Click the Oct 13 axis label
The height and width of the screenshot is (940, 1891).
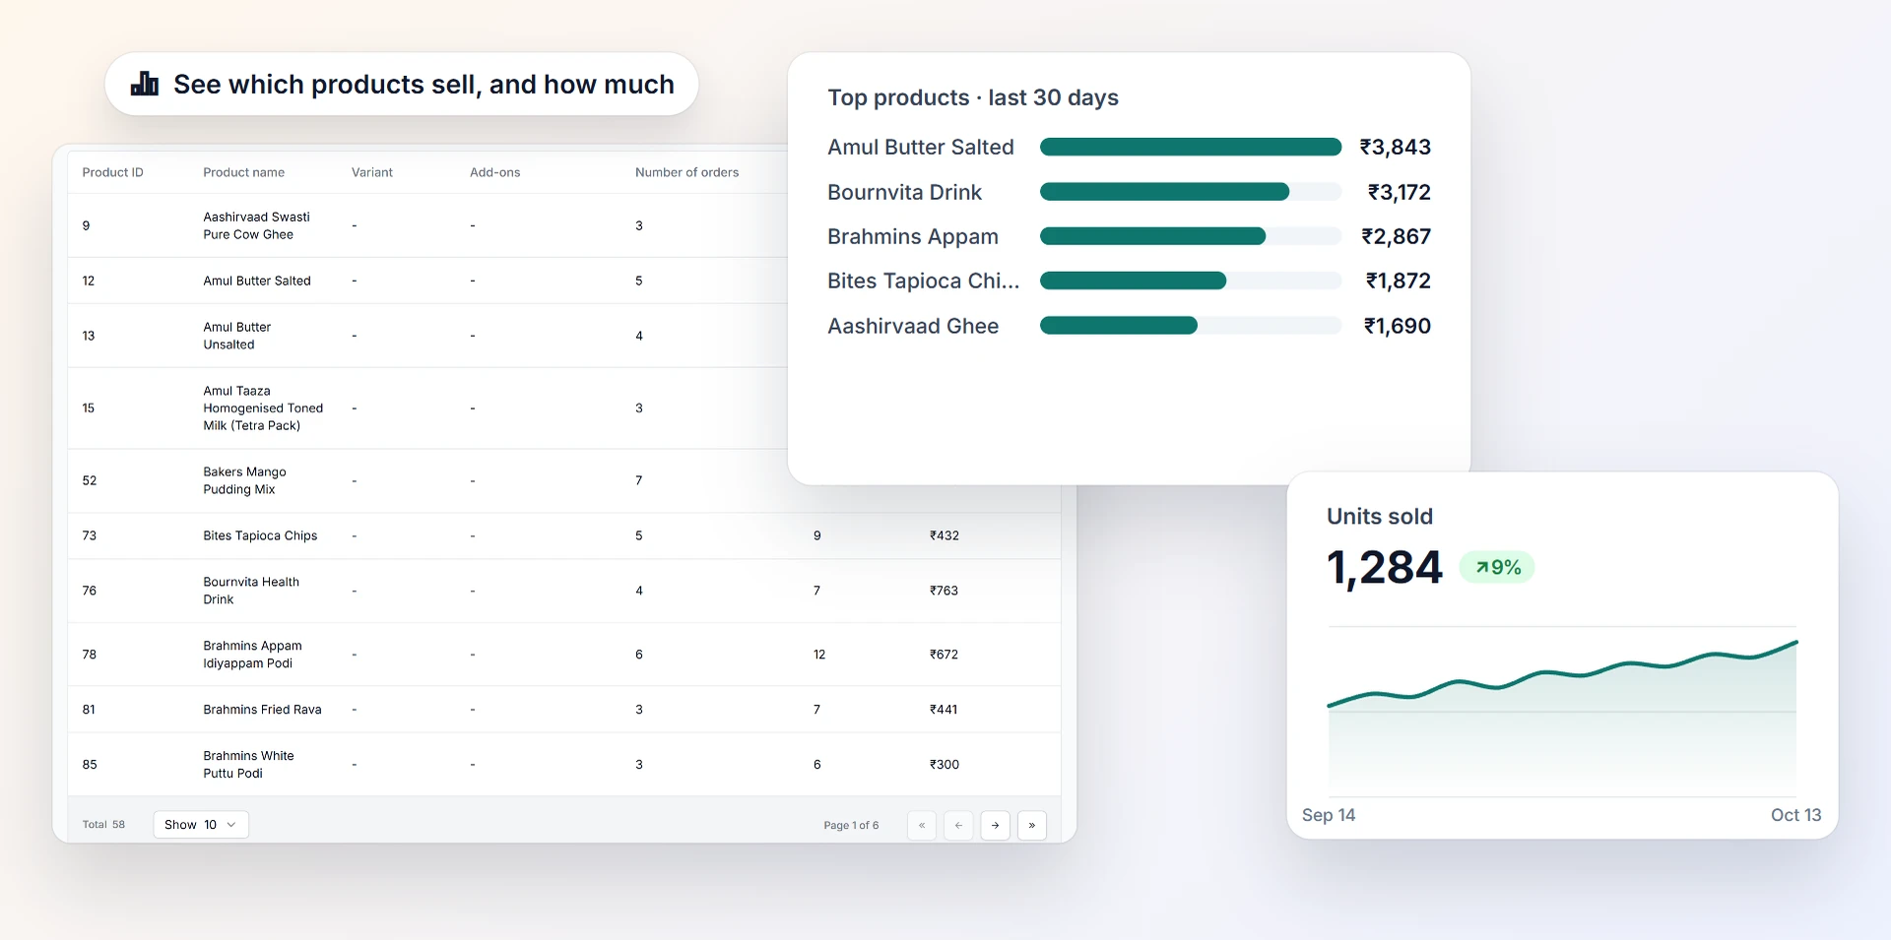(x=1795, y=815)
